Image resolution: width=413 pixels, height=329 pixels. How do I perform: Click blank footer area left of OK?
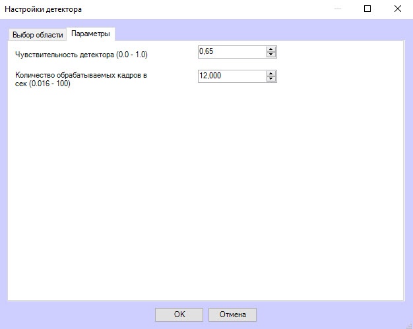(x=79, y=315)
